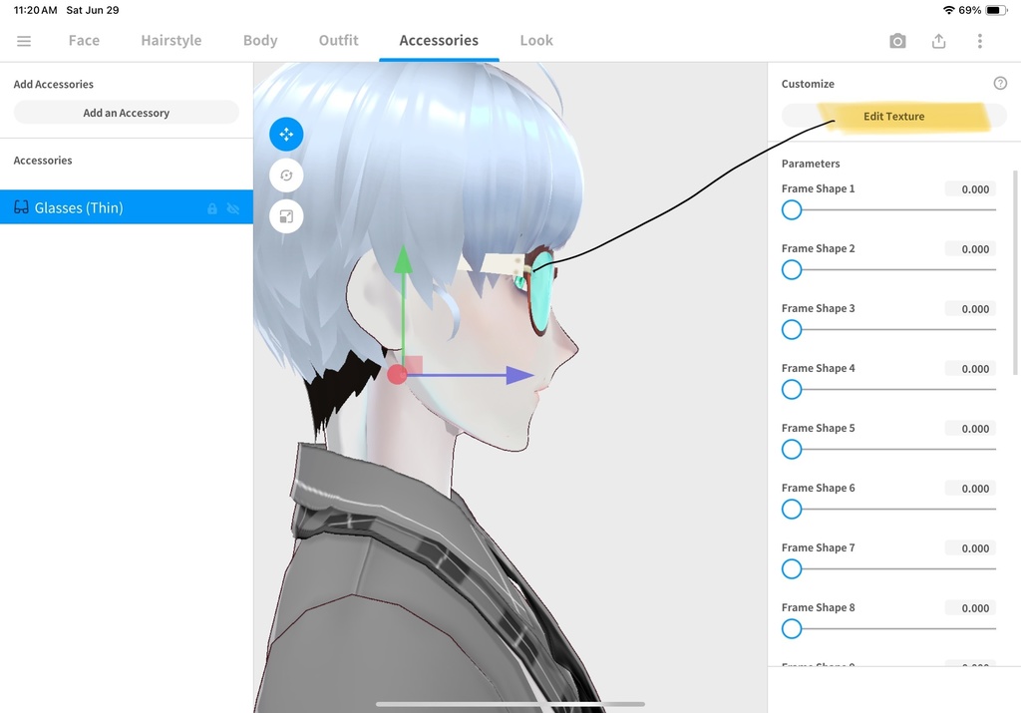Select the move gizmo tool
Viewport: 1021px width, 713px height.
pos(286,135)
